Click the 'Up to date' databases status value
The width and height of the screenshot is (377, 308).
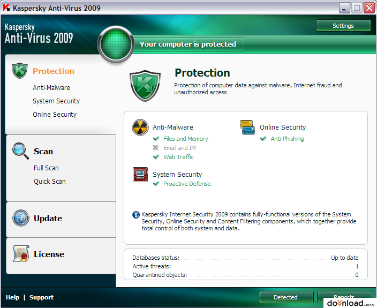(345, 258)
